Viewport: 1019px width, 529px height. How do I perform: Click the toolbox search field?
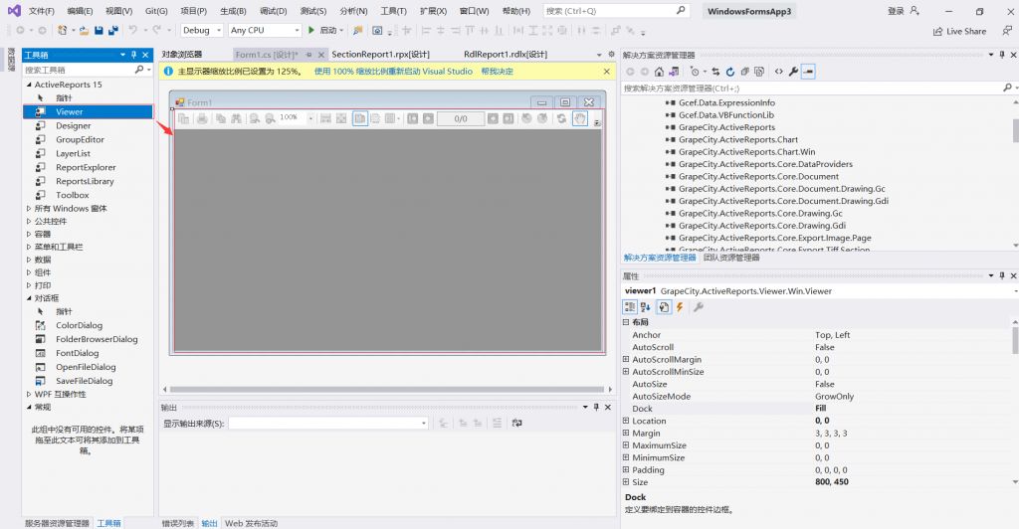[78, 70]
